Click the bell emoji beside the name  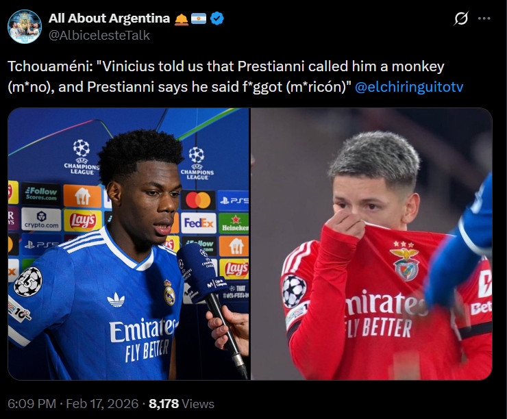pos(181,19)
